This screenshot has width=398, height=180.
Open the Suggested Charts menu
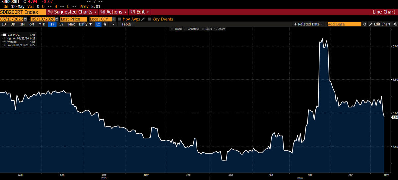[x=72, y=12]
